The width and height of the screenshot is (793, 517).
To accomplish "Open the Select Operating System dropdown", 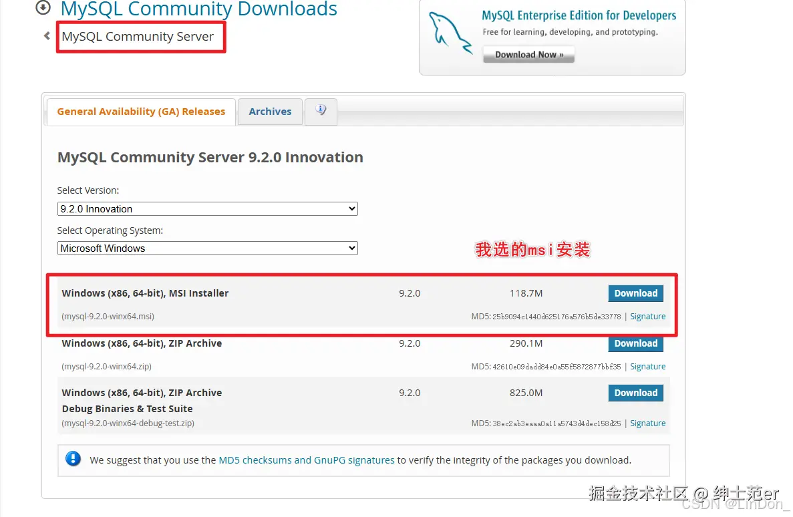I will (207, 248).
